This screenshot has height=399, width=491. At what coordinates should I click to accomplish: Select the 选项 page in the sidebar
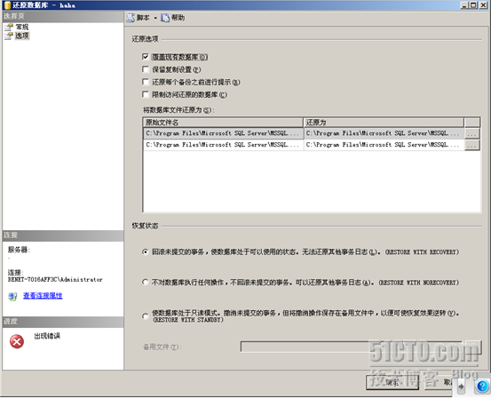click(x=22, y=36)
